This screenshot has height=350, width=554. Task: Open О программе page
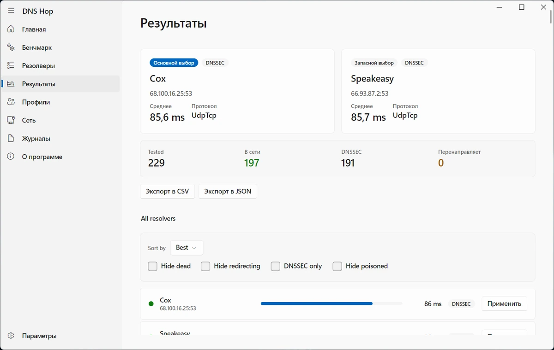(60, 157)
